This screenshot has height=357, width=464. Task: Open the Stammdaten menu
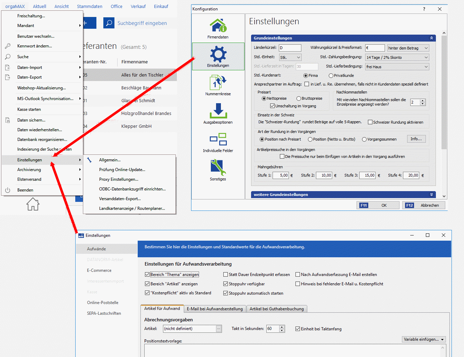coord(89,6)
